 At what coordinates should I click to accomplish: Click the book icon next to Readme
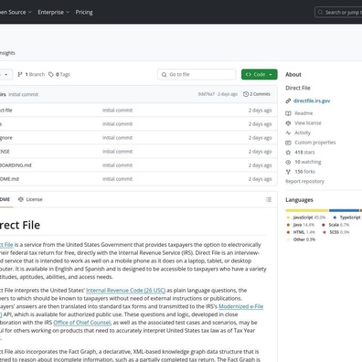point(288,113)
